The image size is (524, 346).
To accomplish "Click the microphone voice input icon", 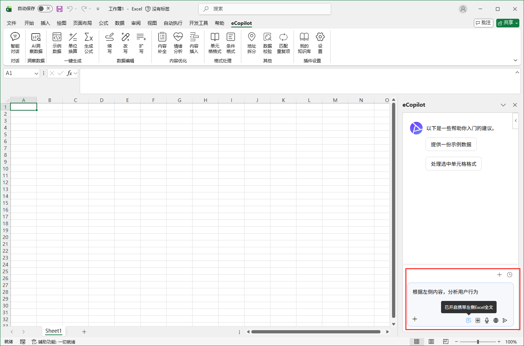I will [x=487, y=320].
